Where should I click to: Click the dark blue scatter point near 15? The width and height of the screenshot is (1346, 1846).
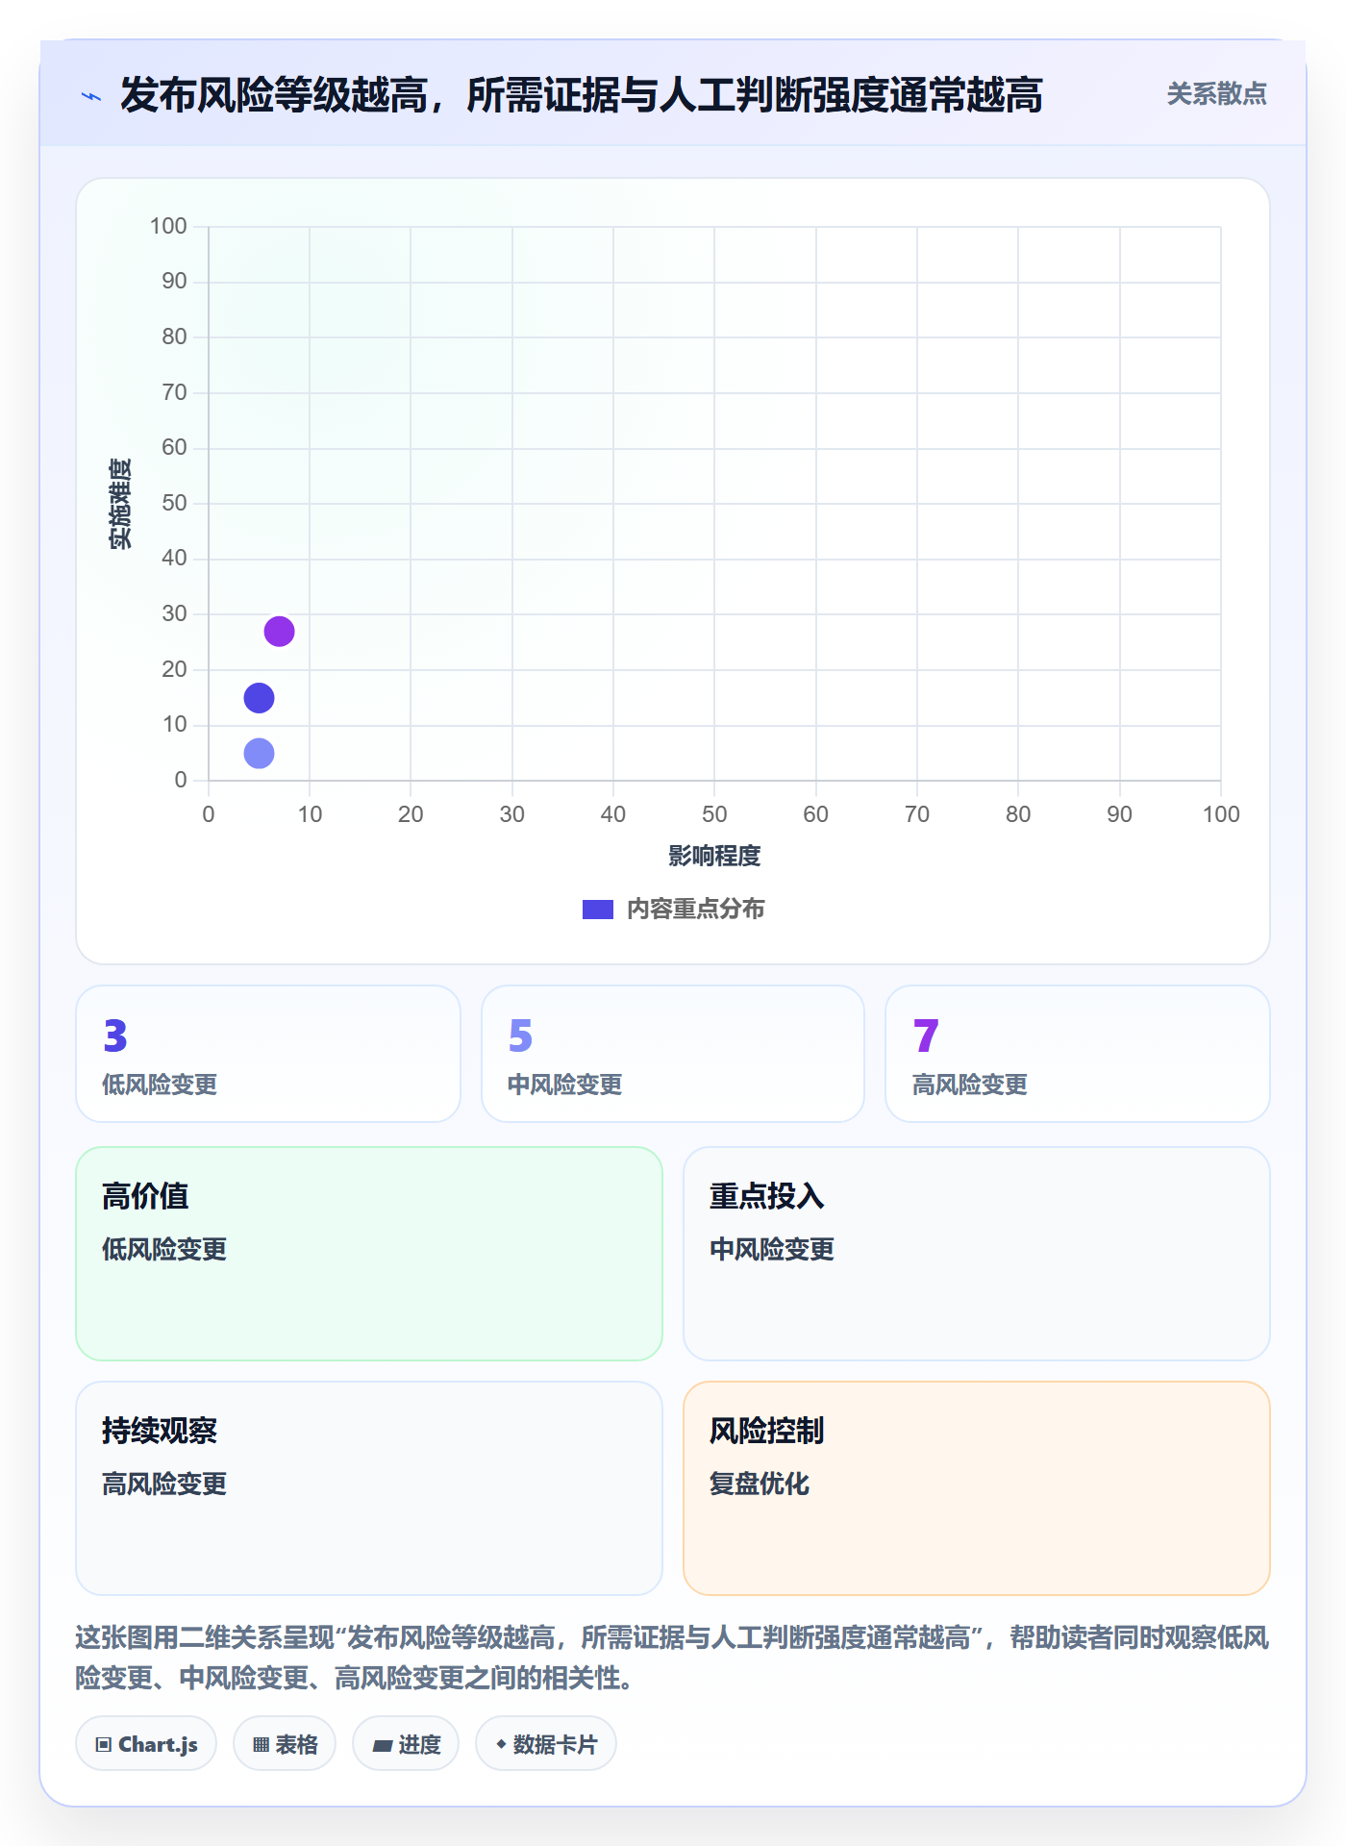(259, 698)
